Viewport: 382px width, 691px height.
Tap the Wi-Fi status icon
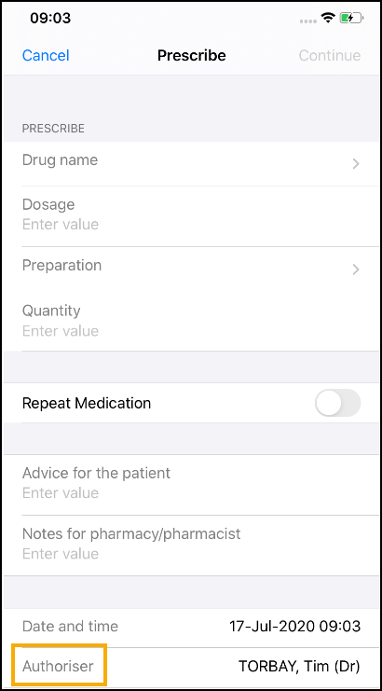pos(327,18)
